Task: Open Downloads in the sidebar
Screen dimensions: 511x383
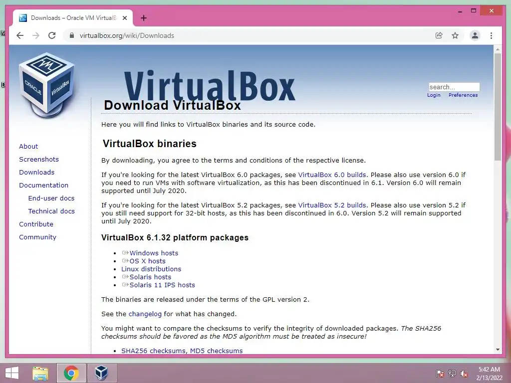Action: (x=36, y=172)
